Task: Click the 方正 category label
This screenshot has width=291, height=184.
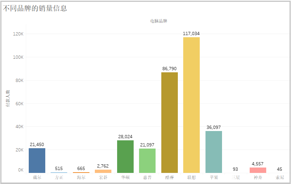Action: [59, 178]
